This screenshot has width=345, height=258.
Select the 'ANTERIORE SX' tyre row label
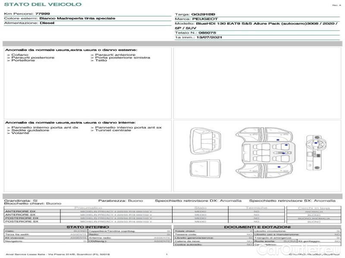20,215
